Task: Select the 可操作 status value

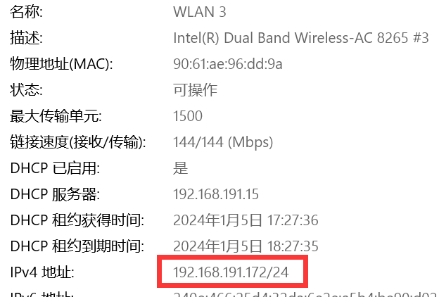Action: tap(195, 90)
